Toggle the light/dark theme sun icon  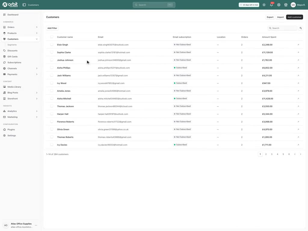[x=264, y=5]
